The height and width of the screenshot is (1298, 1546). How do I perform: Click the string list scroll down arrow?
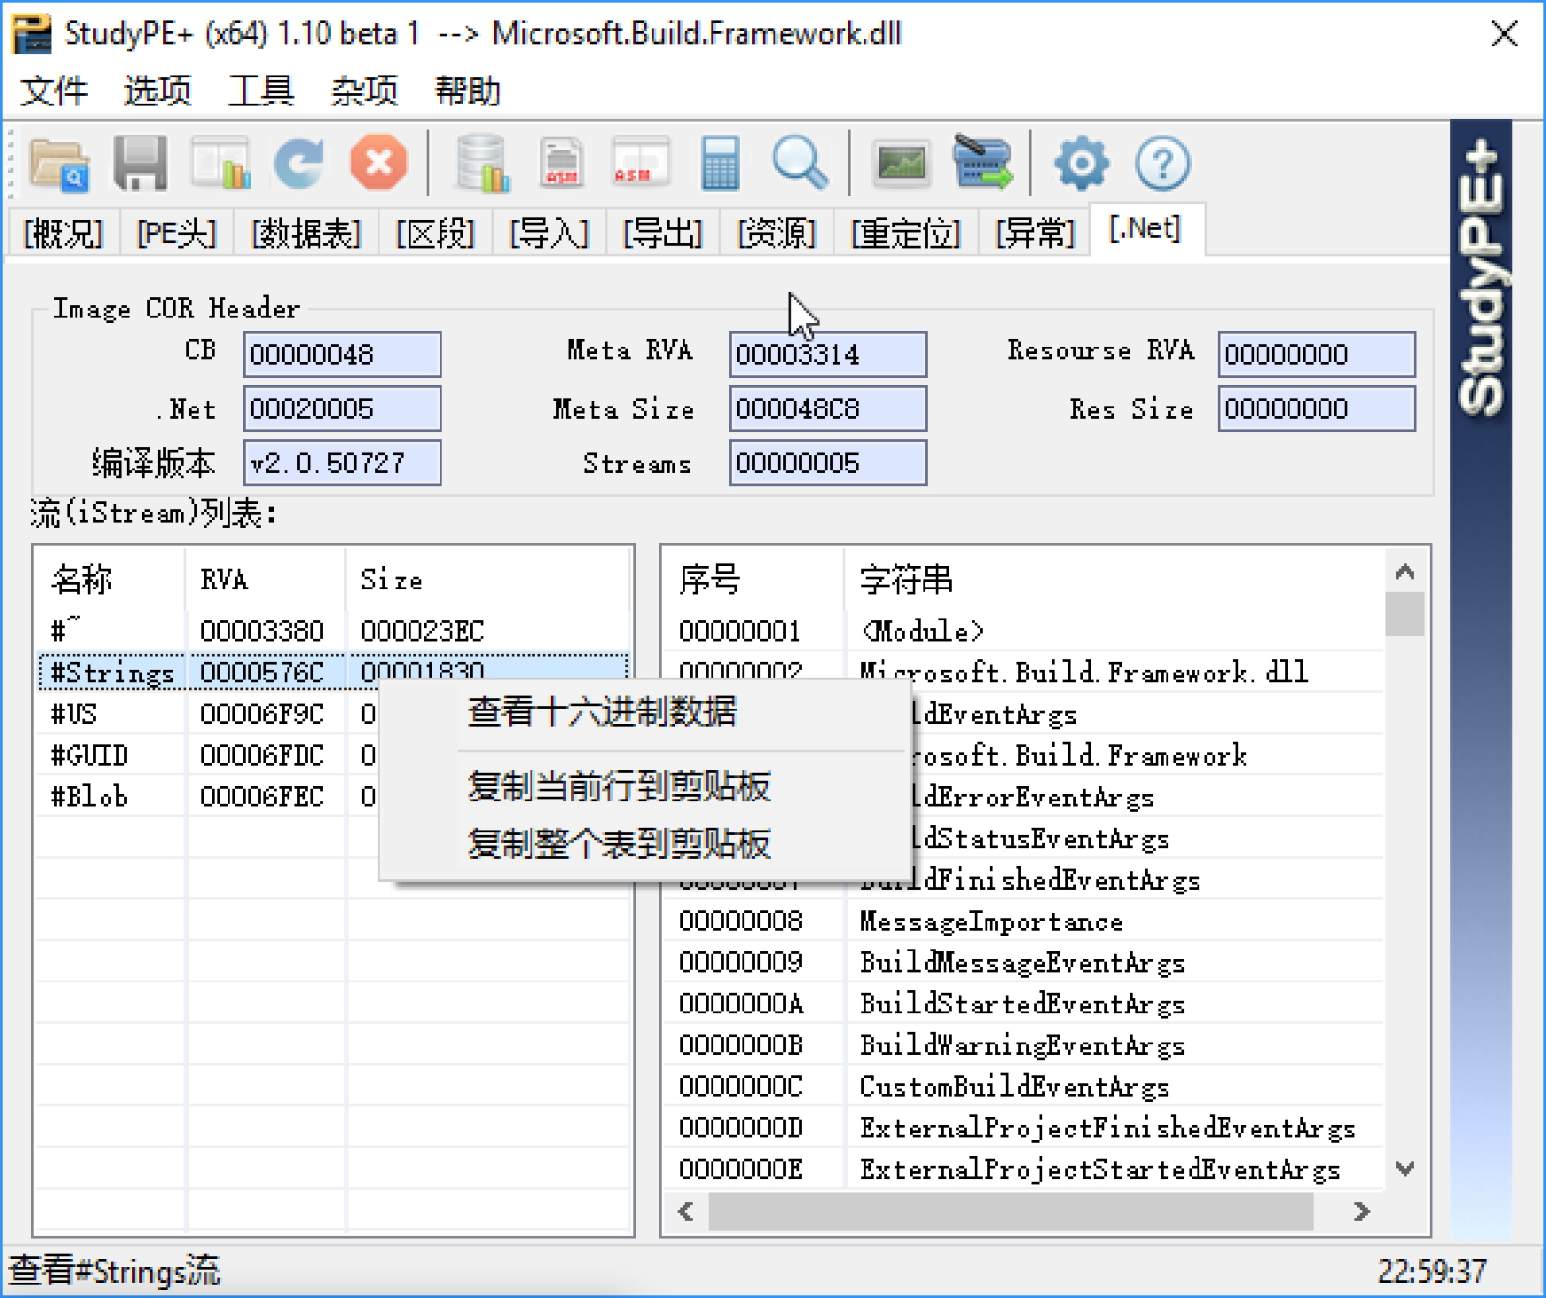coord(1405,1168)
